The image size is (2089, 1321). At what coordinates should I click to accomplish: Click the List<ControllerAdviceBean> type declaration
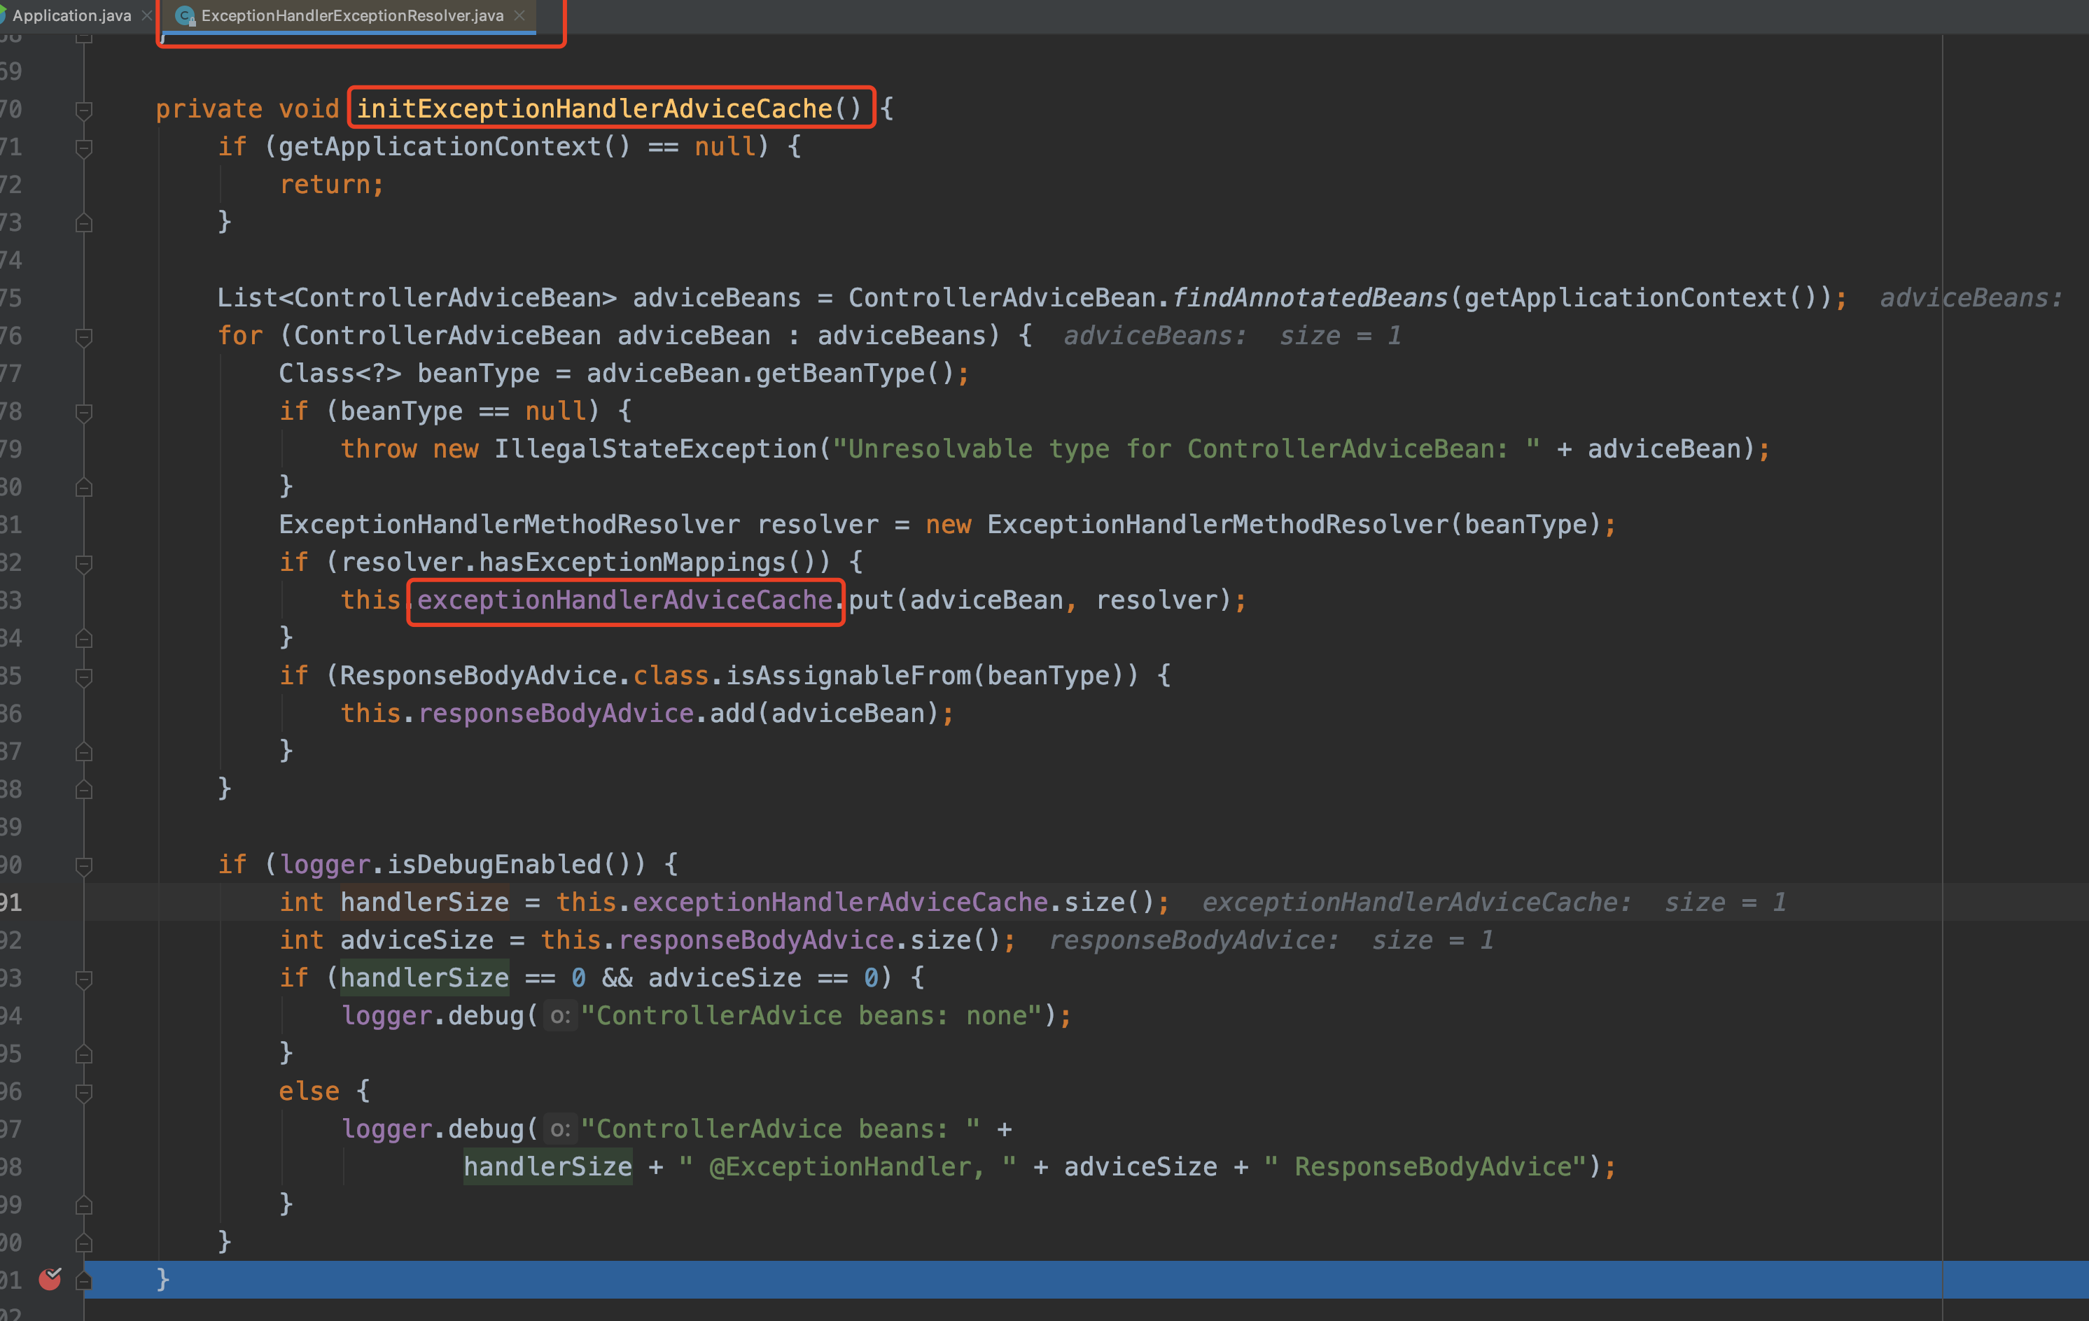click(x=417, y=297)
